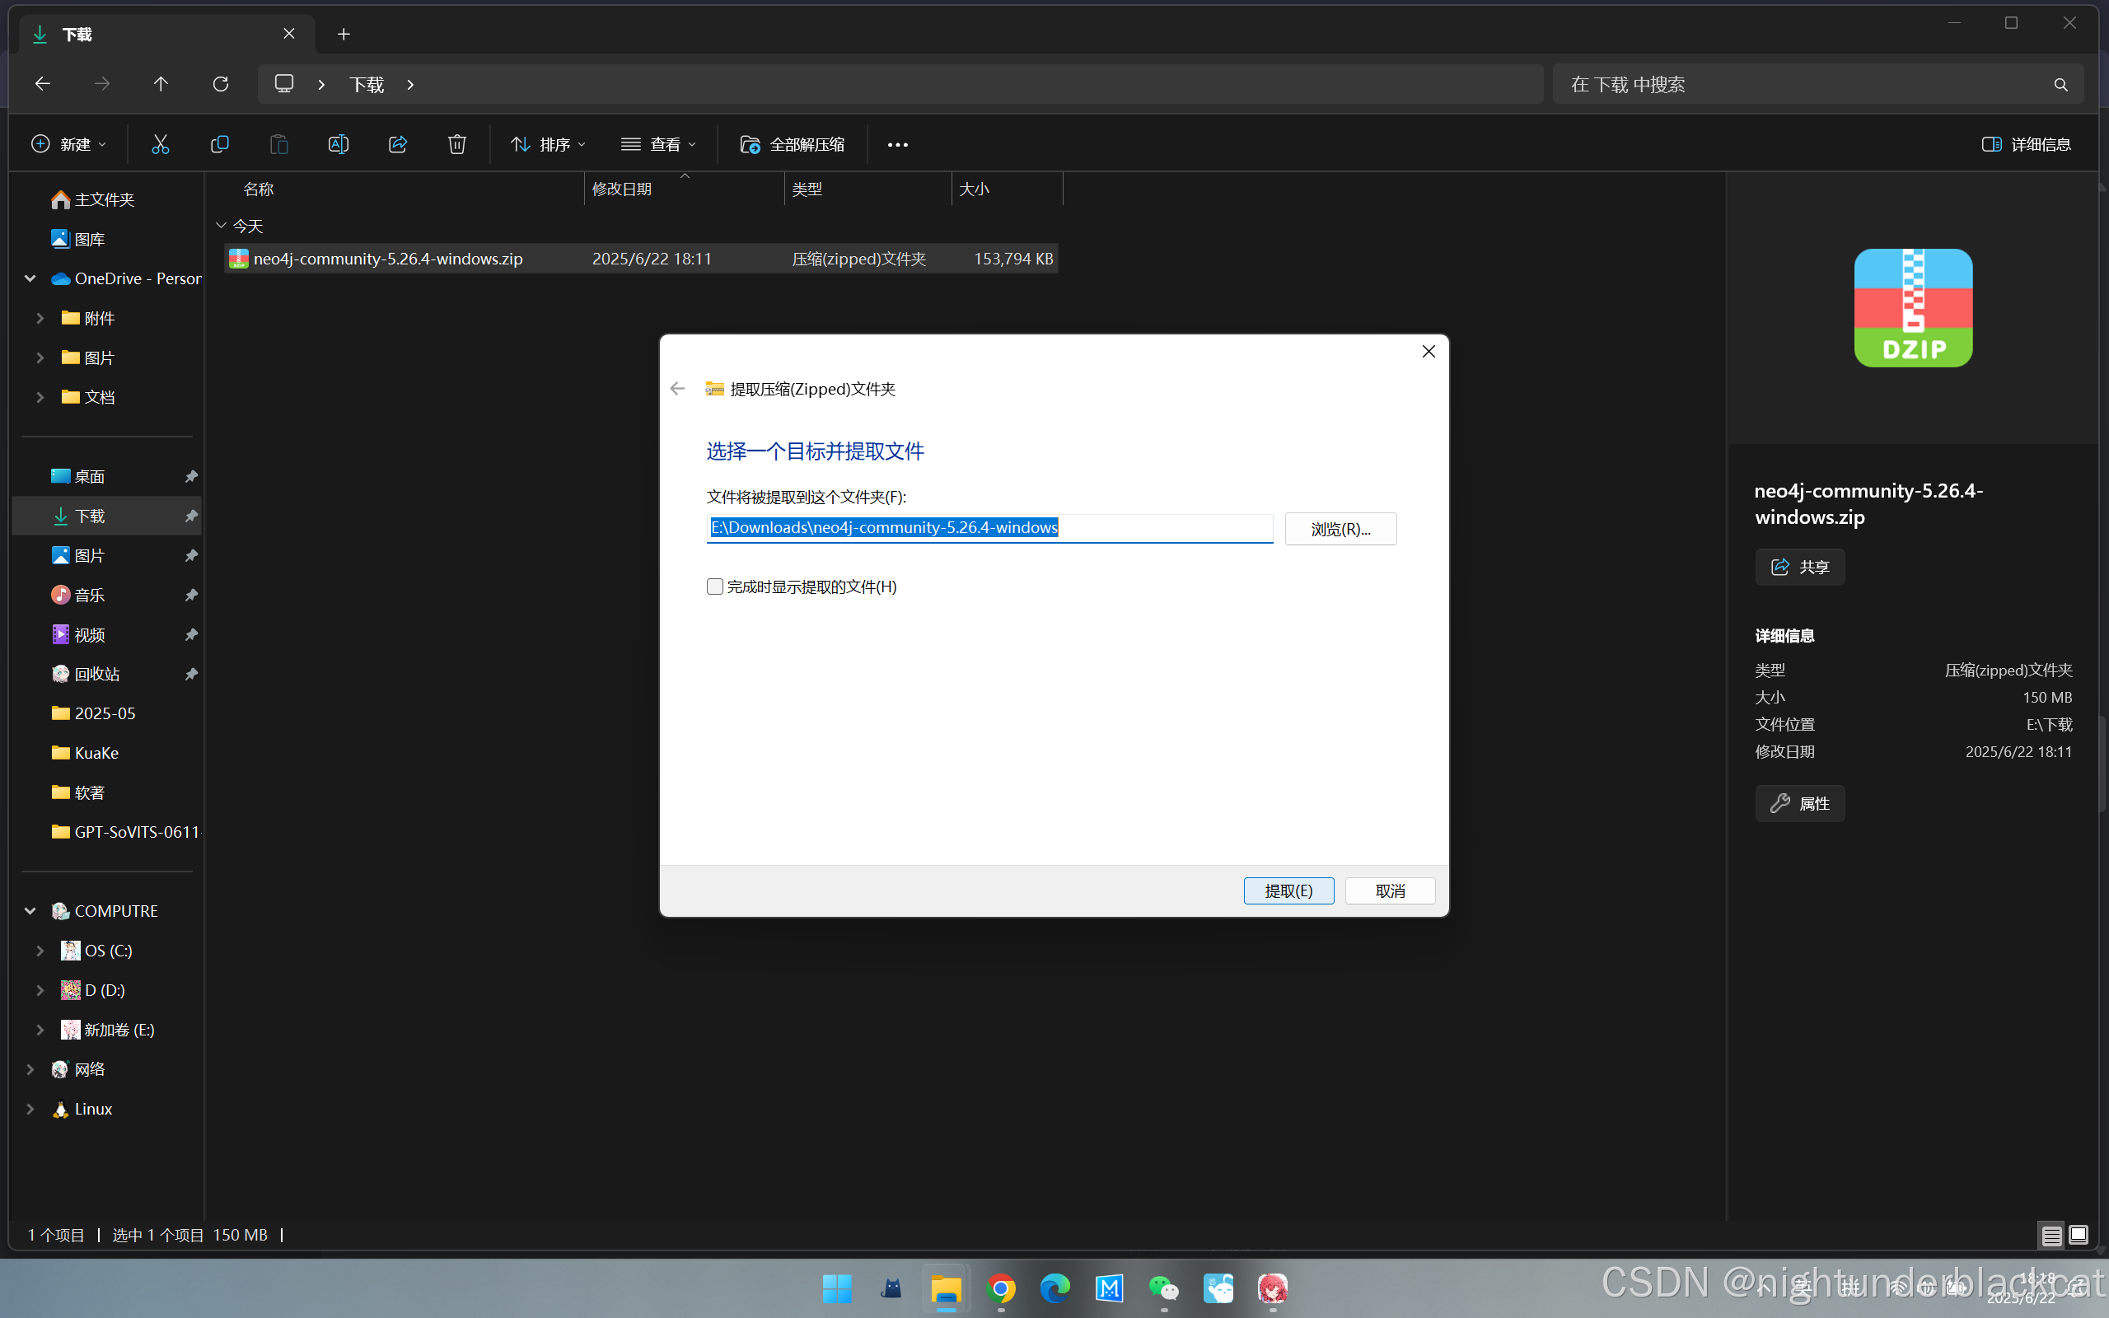
Task: Click the Rename icon in toolbar
Action: click(x=338, y=145)
